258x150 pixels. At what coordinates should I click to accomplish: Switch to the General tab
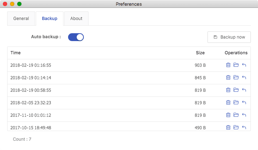(21, 19)
